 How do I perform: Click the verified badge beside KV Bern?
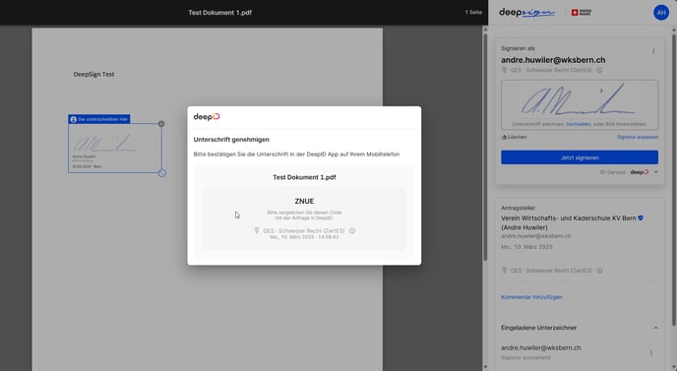point(641,218)
